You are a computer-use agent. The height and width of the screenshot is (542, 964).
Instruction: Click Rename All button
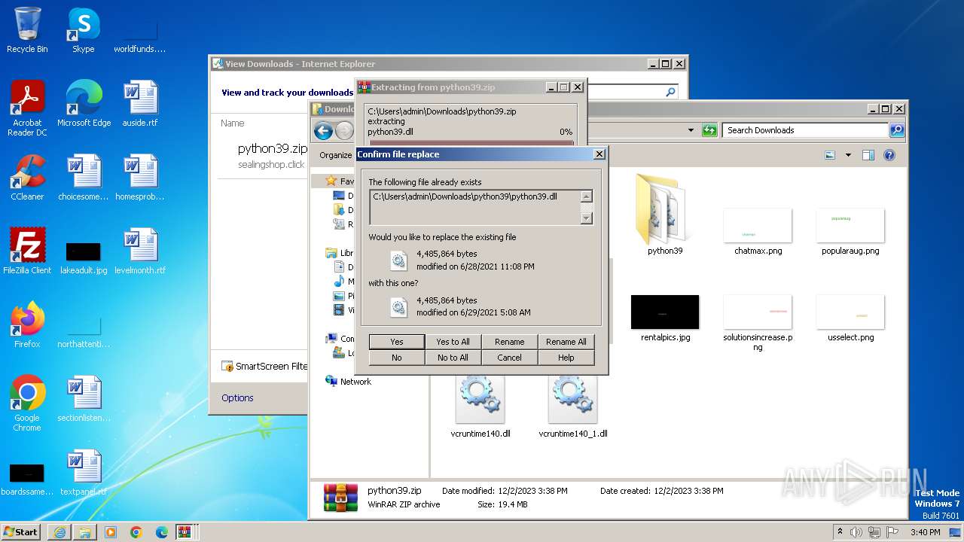coord(566,342)
